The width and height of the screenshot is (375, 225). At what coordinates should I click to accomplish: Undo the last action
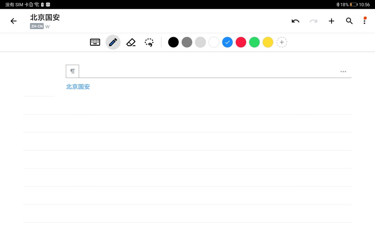coord(295,21)
